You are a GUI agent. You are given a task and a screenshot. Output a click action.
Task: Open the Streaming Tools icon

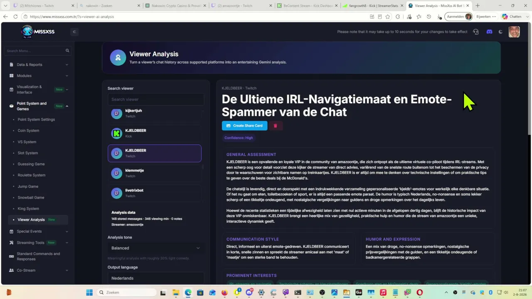tap(11, 243)
